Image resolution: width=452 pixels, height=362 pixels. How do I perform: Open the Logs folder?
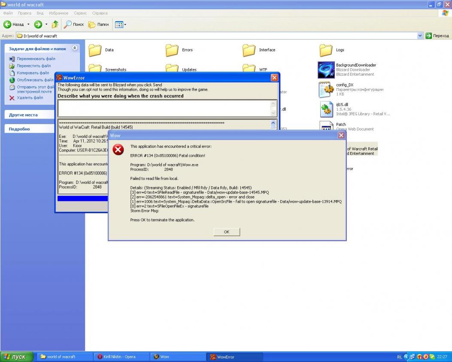click(x=326, y=50)
